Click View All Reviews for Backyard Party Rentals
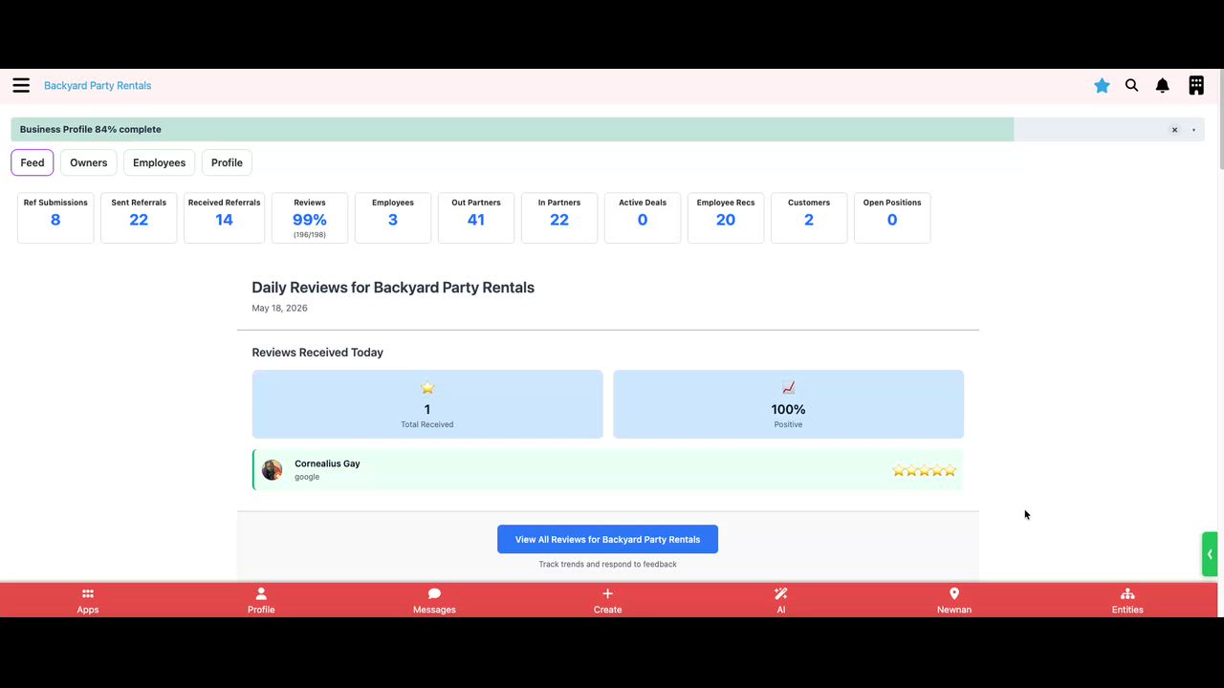Screen dimensions: 1224x688 tap(607, 539)
